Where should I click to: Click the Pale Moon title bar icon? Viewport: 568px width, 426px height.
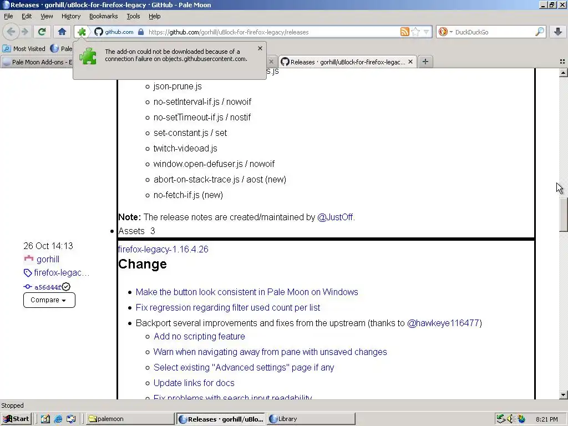tap(6, 4)
